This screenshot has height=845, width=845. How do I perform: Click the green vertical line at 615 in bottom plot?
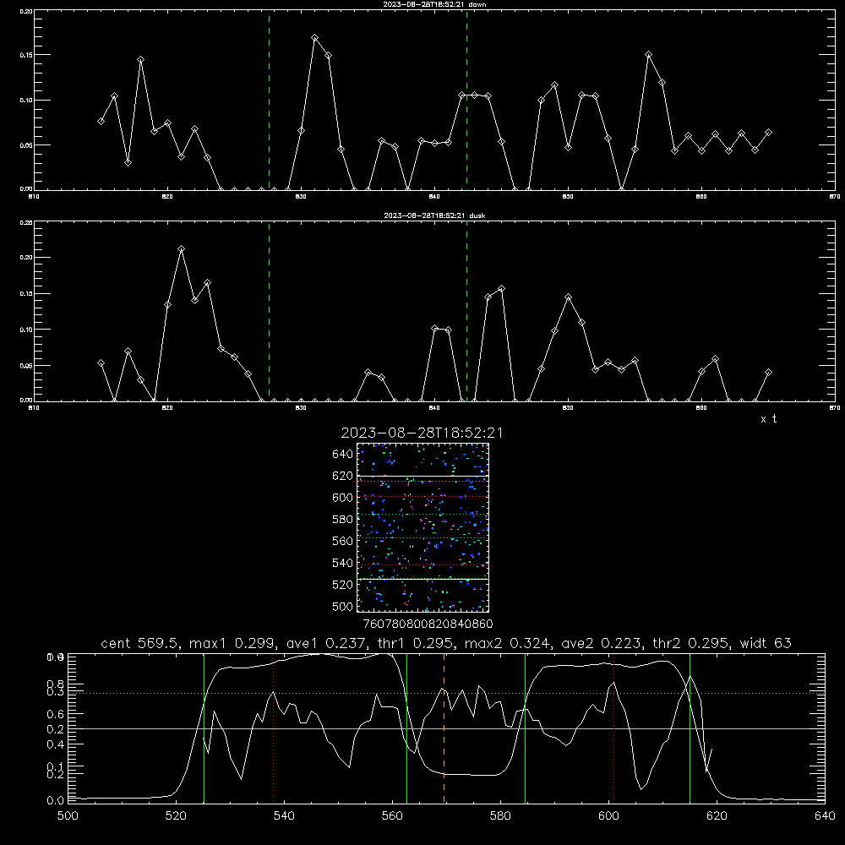[x=690, y=728]
